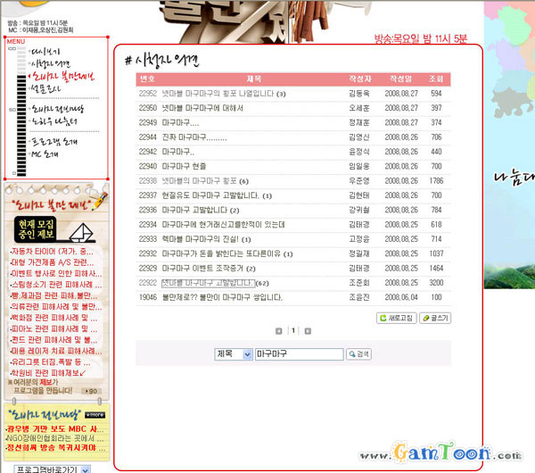Image resolution: width=535 pixels, height=473 pixels.
Task: Click the go button under 제보 list
Action: point(92,391)
